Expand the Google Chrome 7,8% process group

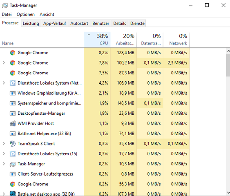coord(4,63)
